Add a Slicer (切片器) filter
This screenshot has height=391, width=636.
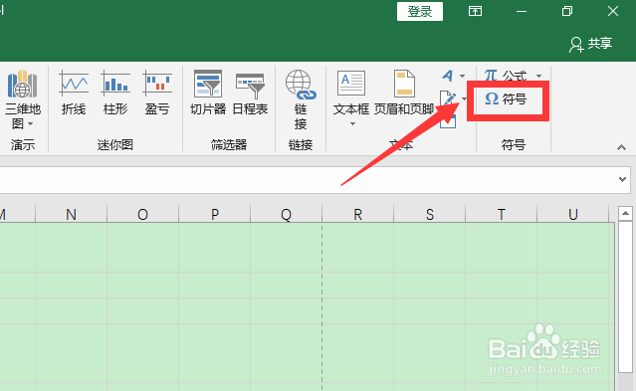tap(208, 93)
